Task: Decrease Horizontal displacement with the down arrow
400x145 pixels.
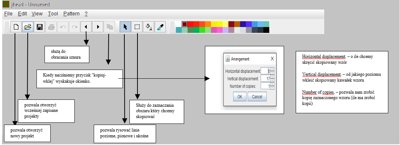Action: (x=272, y=72)
